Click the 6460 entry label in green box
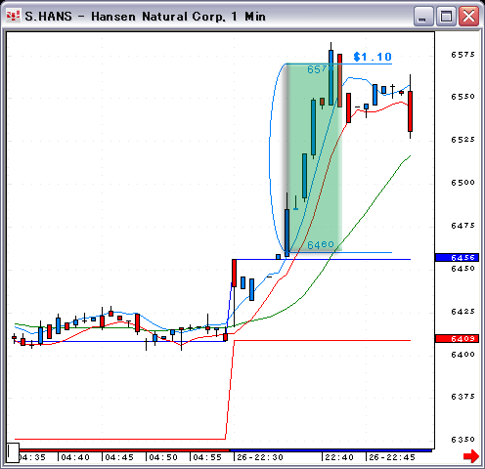Image resolution: width=485 pixels, height=469 pixels. (x=321, y=244)
